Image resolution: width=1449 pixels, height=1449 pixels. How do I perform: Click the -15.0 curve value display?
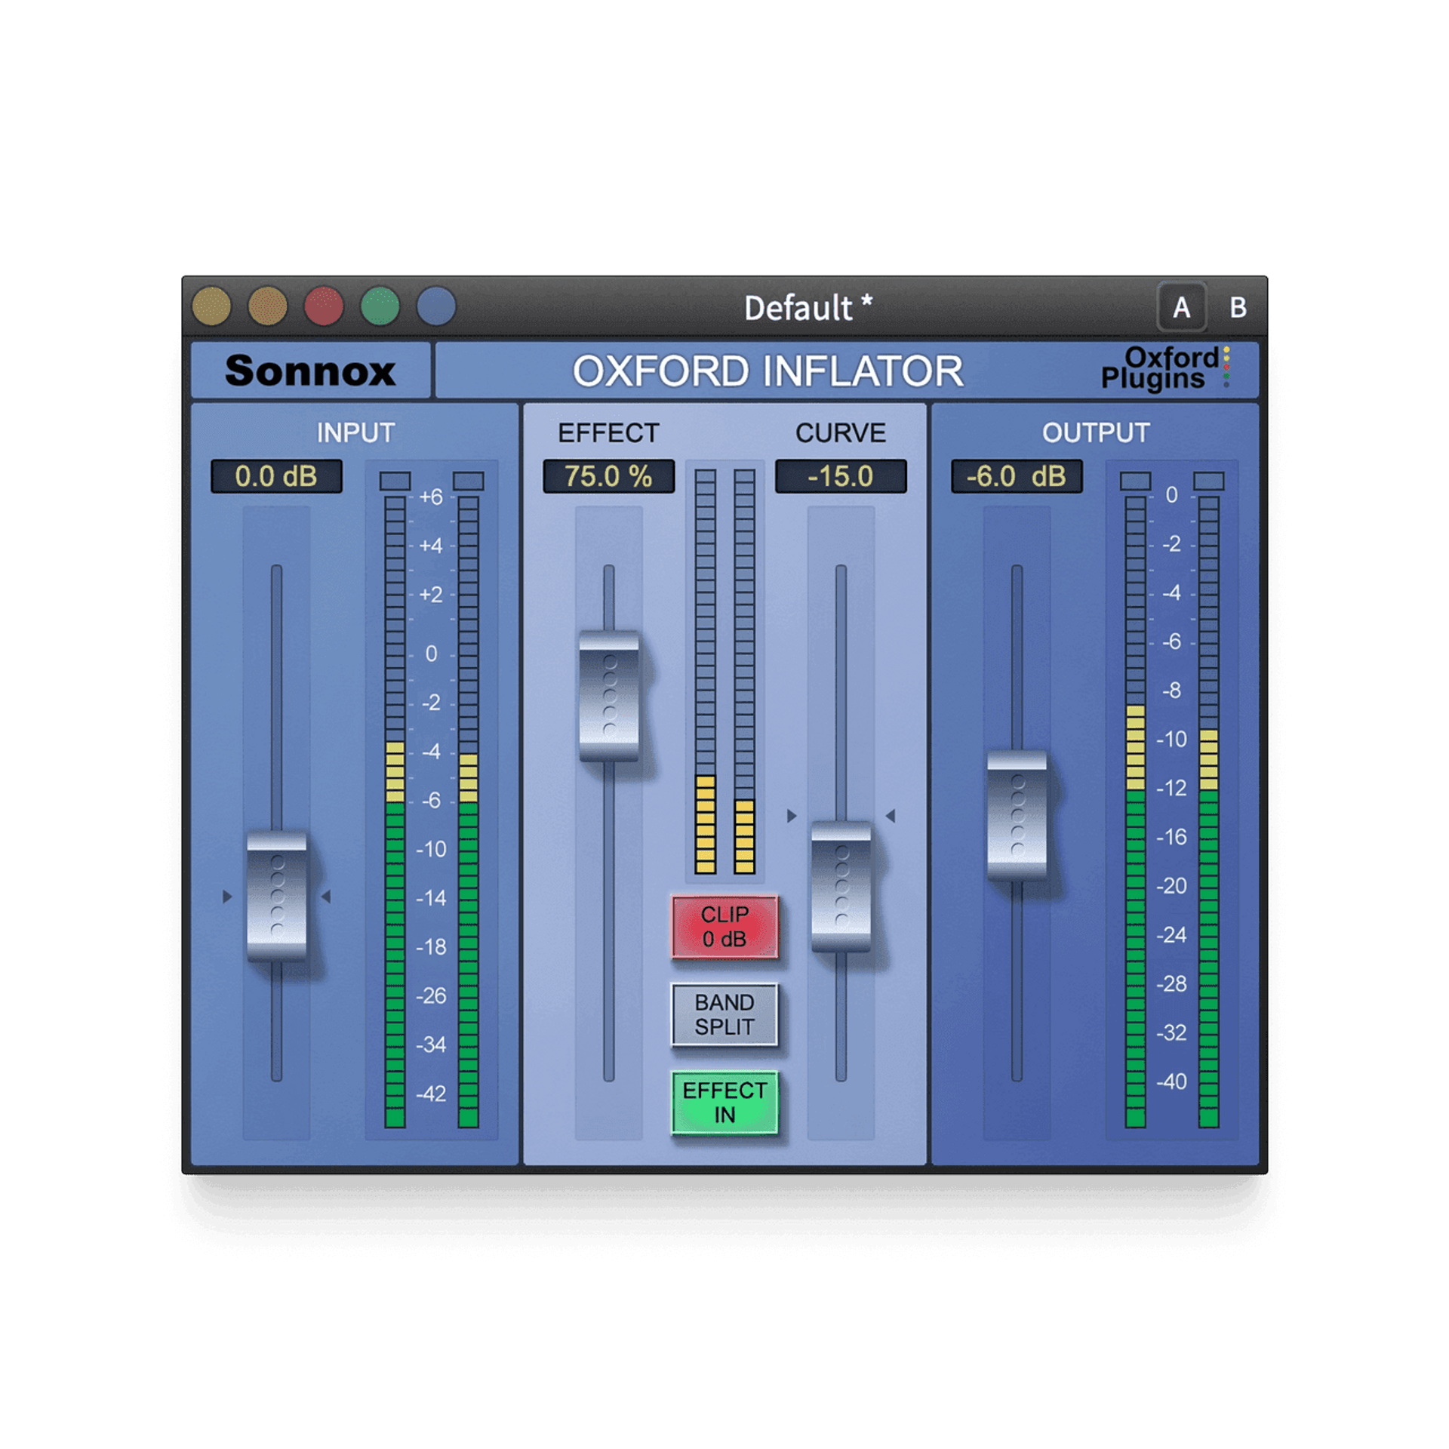point(840,476)
